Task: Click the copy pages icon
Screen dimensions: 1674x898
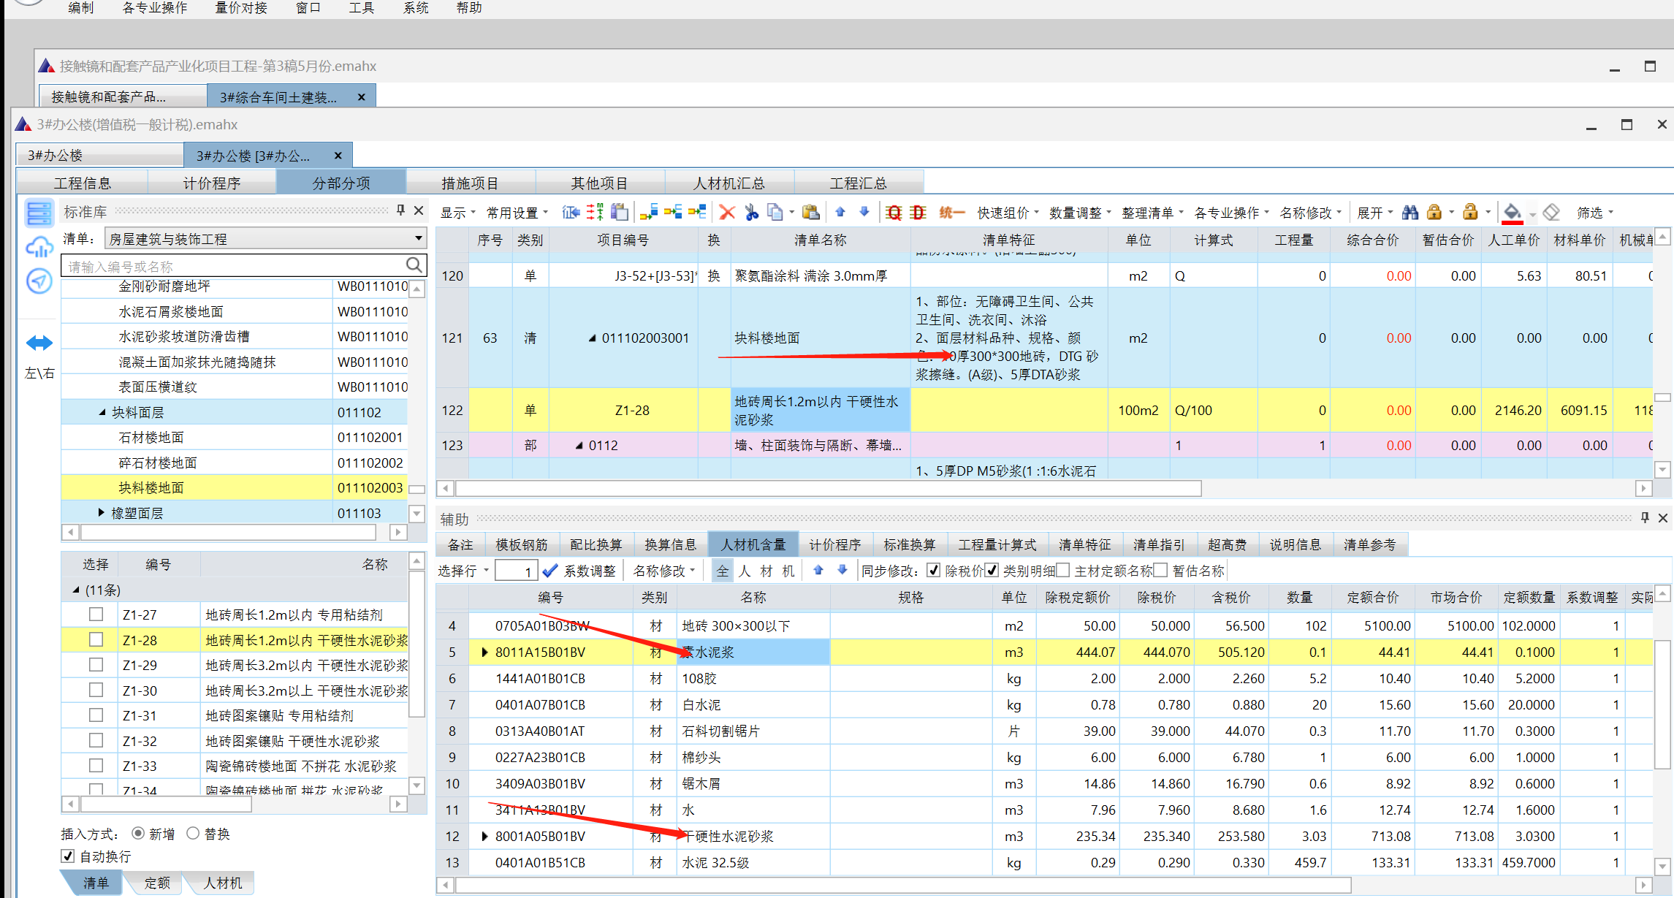Action: [775, 213]
